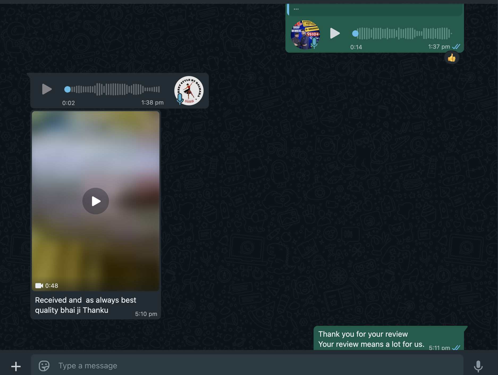Play the 0:02 received voice message
The width and height of the screenshot is (498, 375).
point(47,89)
